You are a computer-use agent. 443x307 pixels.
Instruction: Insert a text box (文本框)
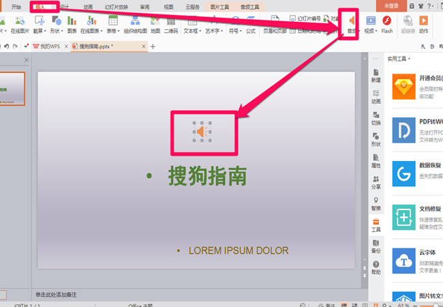click(192, 25)
